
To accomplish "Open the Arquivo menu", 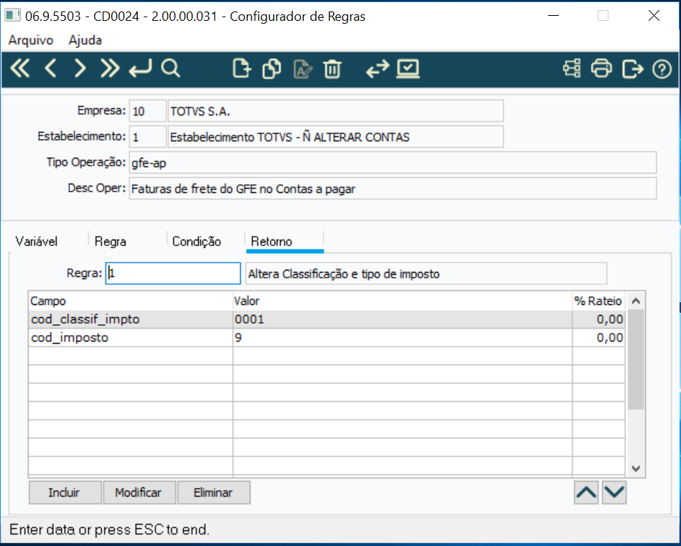I will click(x=31, y=40).
